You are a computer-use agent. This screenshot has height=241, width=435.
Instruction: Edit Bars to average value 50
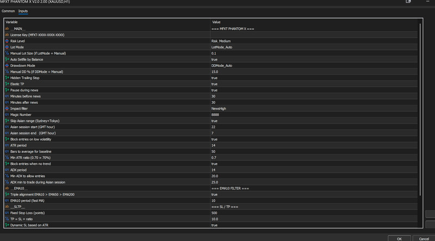[x=314, y=151]
